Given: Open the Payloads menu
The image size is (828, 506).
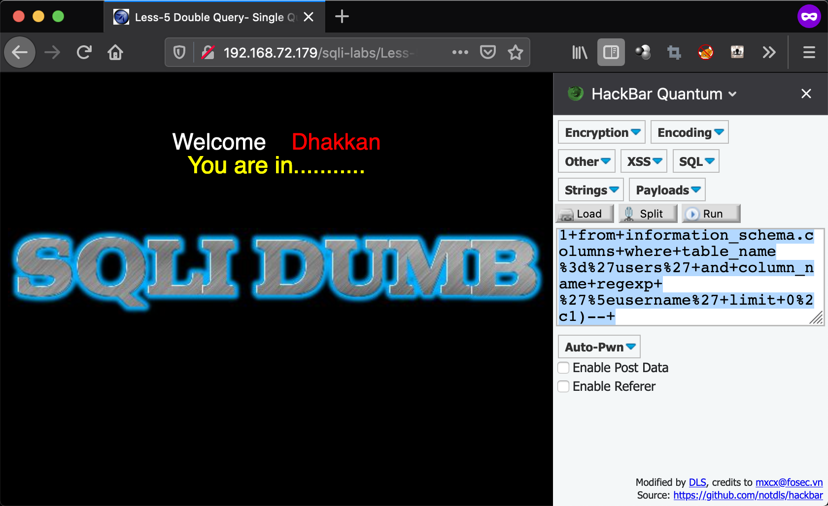Looking at the screenshot, I should pos(667,190).
